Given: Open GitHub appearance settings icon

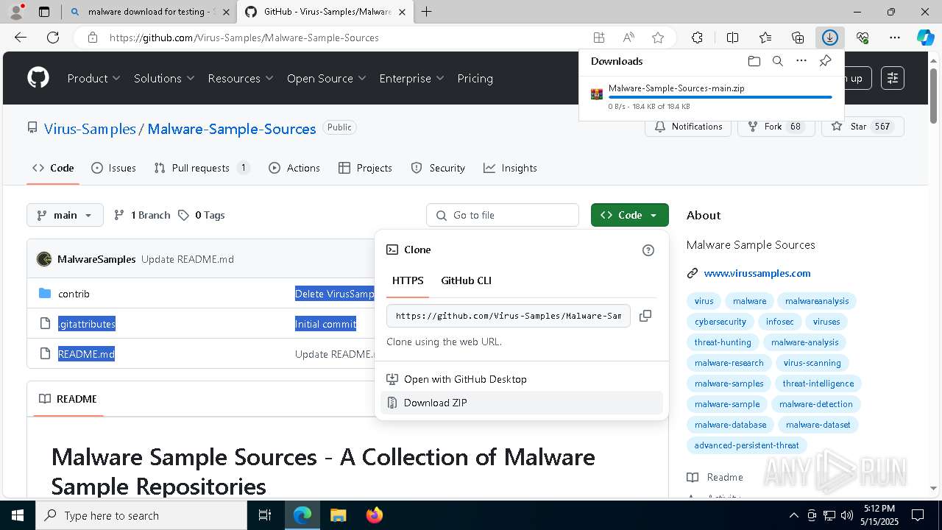Looking at the screenshot, I should [x=893, y=78].
